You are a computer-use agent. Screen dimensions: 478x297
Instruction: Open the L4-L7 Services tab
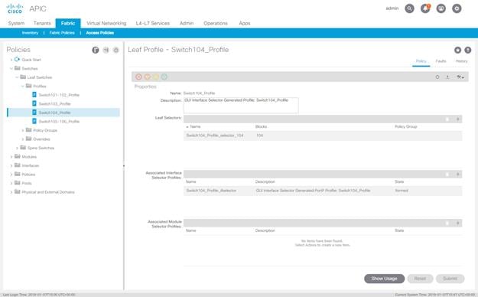[x=153, y=23]
